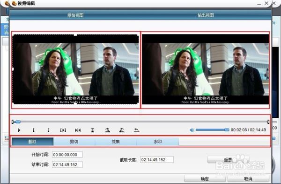The height and width of the screenshot is (184, 281).
Task: Rotate the video with first rotate icon
Action: pos(107,130)
